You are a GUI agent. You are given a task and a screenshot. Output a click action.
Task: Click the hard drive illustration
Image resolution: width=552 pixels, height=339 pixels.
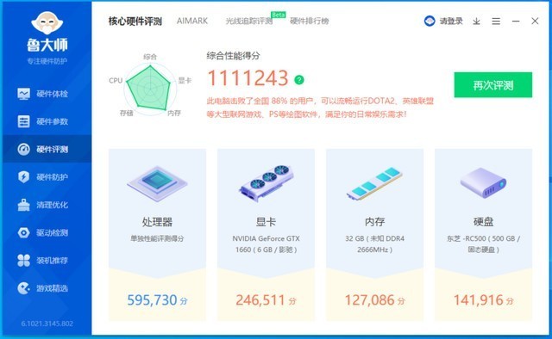click(x=483, y=182)
